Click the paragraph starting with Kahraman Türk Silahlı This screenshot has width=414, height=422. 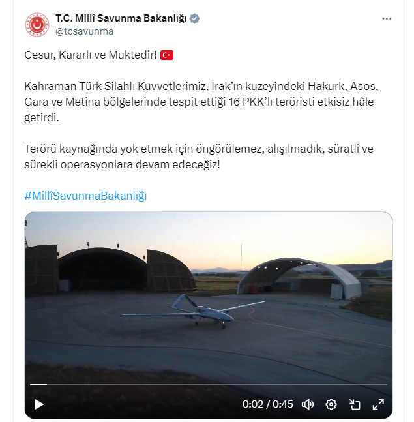coord(201,102)
